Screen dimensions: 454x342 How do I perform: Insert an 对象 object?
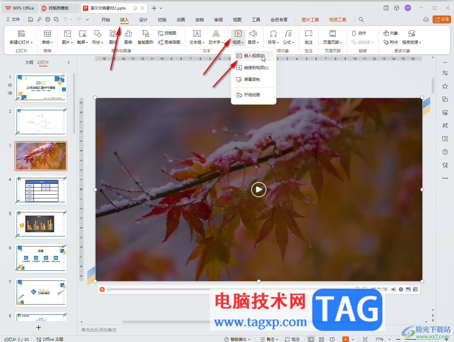tap(391, 33)
